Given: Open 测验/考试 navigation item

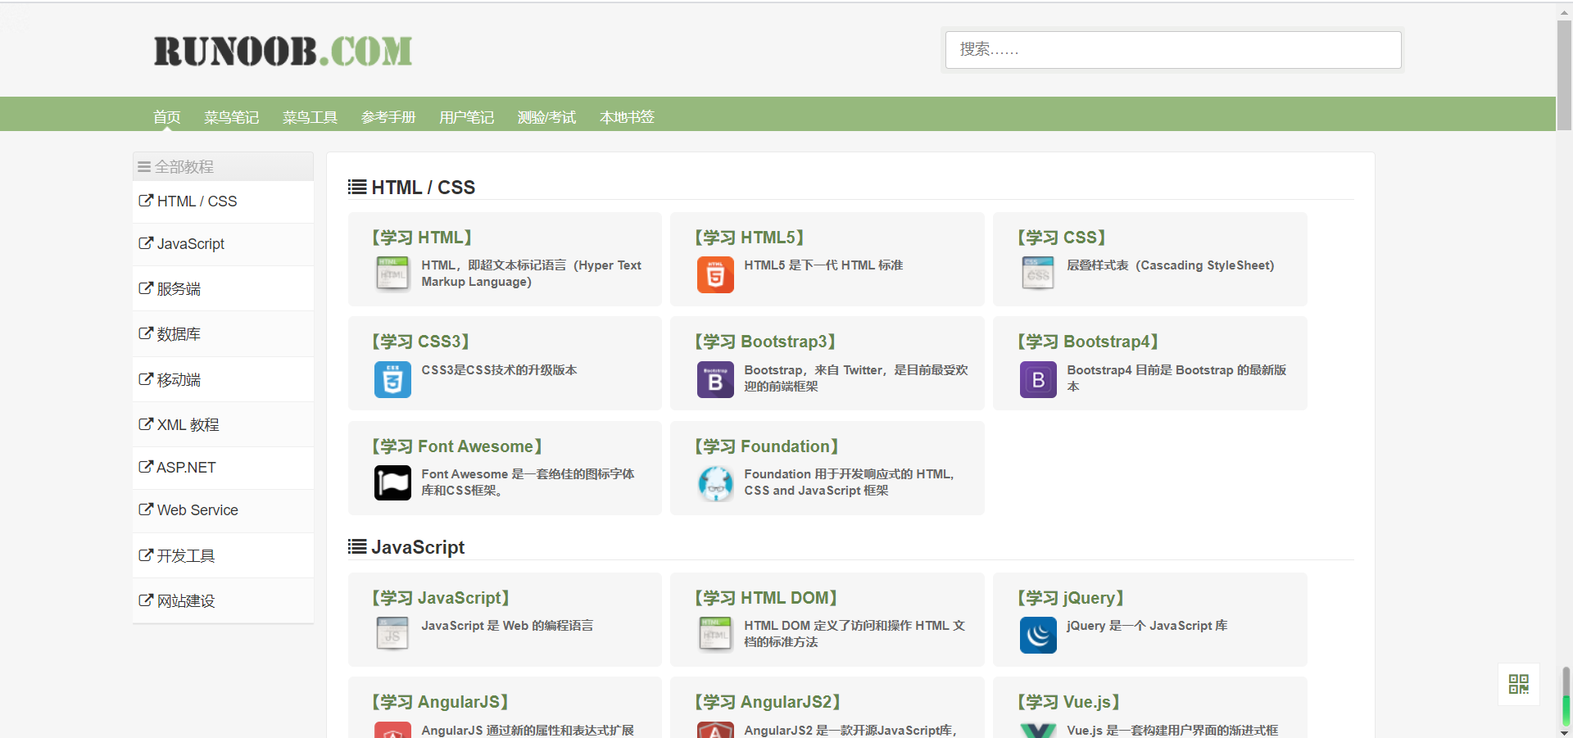Looking at the screenshot, I should click(x=547, y=117).
